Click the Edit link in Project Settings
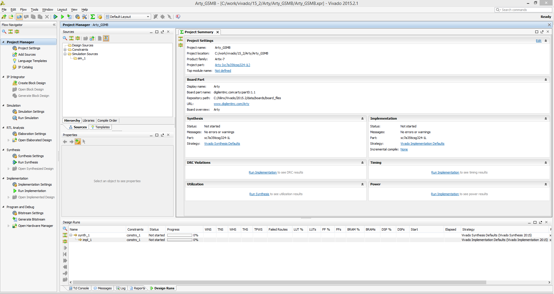The image size is (554, 294). (538, 41)
